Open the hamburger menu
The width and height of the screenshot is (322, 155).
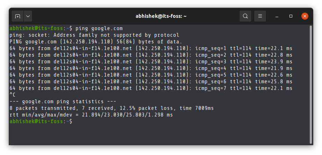(x=260, y=16)
